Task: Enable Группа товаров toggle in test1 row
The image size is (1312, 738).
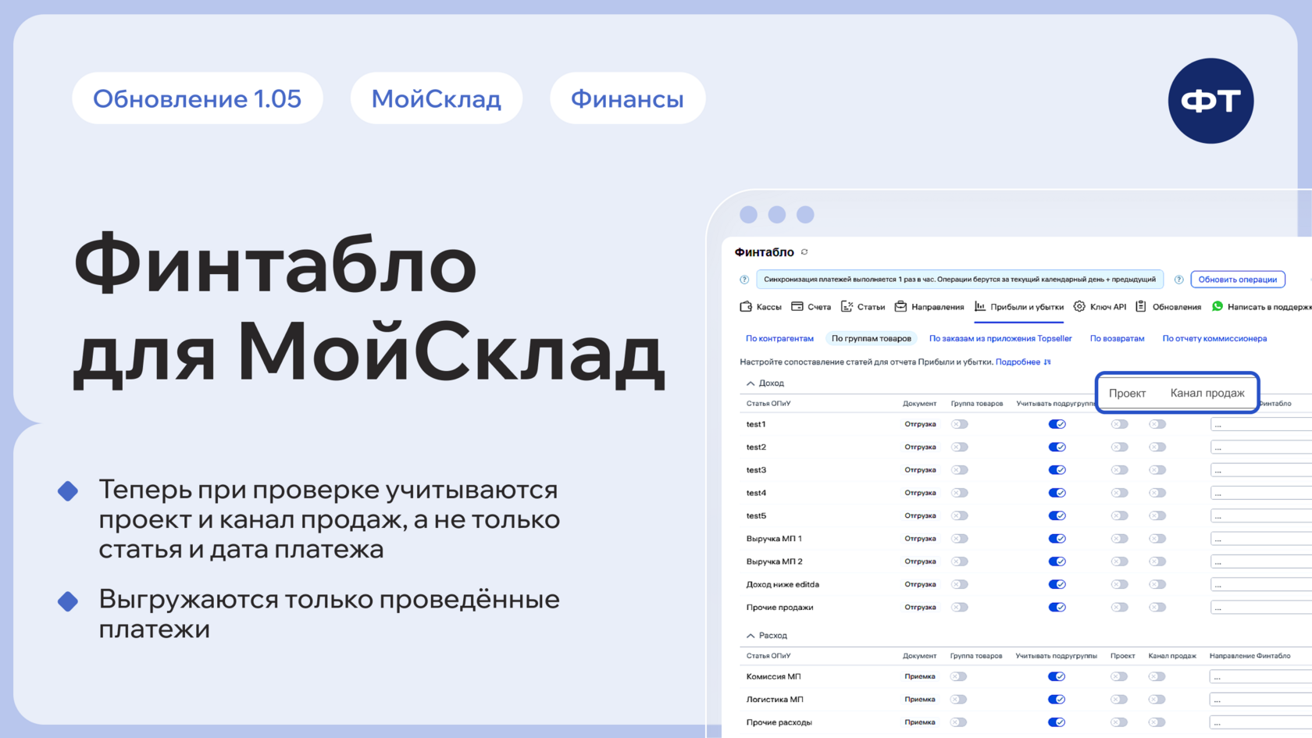Action: pyautogui.click(x=960, y=424)
